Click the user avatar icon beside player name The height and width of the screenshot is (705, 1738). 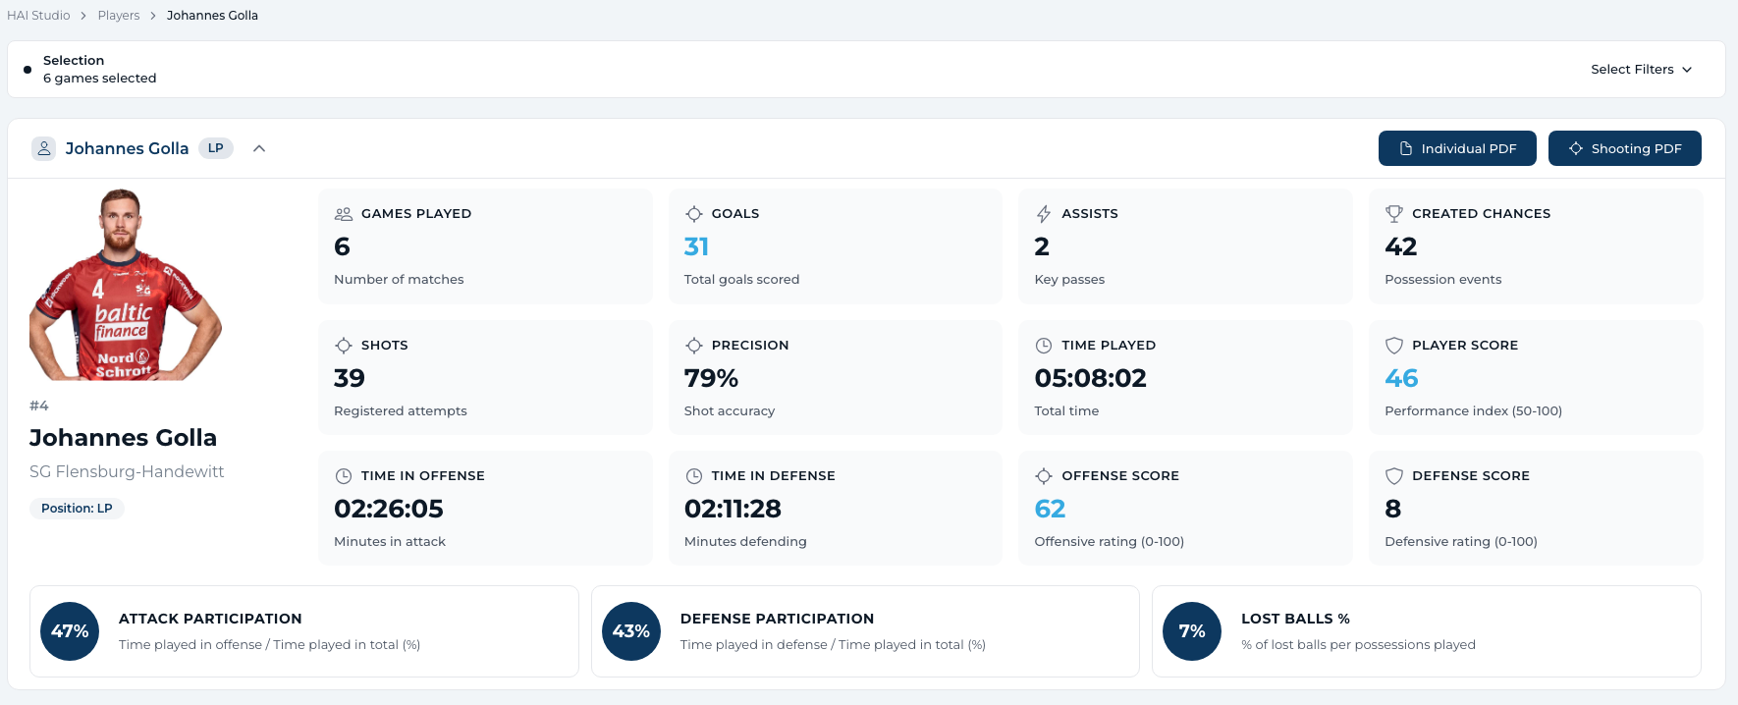tap(43, 148)
